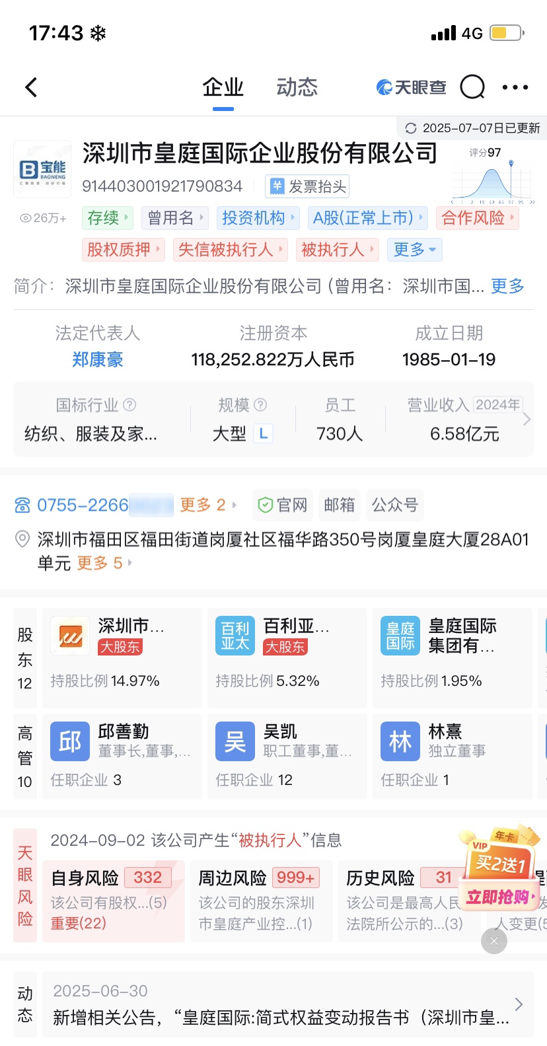Tap the 官网 shield icon
Screen dimensions: 547x1046
pyautogui.click(x=265, y=505)
